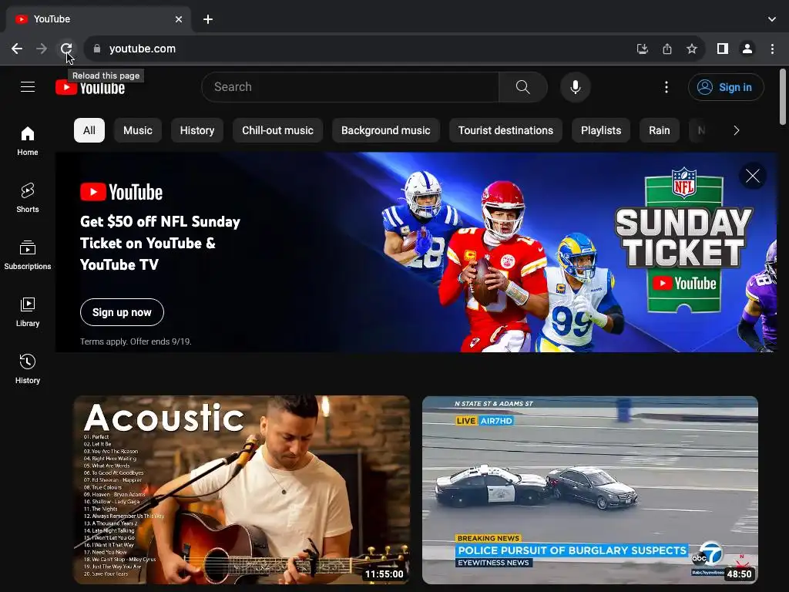Screen dimensions: 789x592
Task: Select the Chill-out music chip
Action: point(277,130)
